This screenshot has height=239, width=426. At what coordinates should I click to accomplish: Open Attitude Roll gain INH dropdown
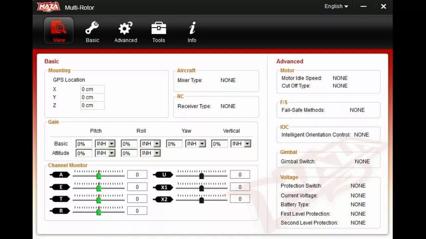[150, 153]
